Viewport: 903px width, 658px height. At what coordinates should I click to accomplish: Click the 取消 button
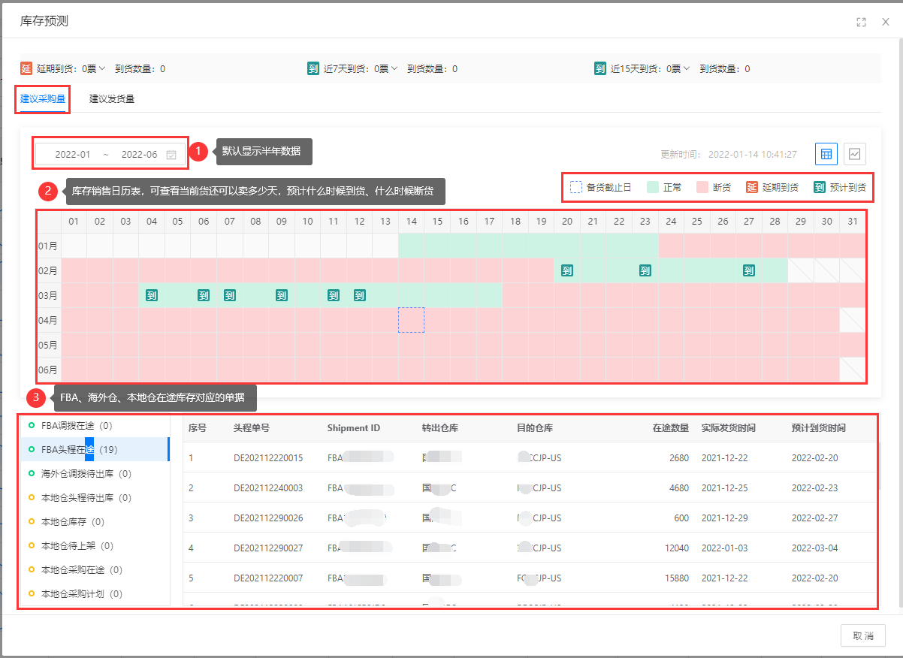(x=862, y=635)
